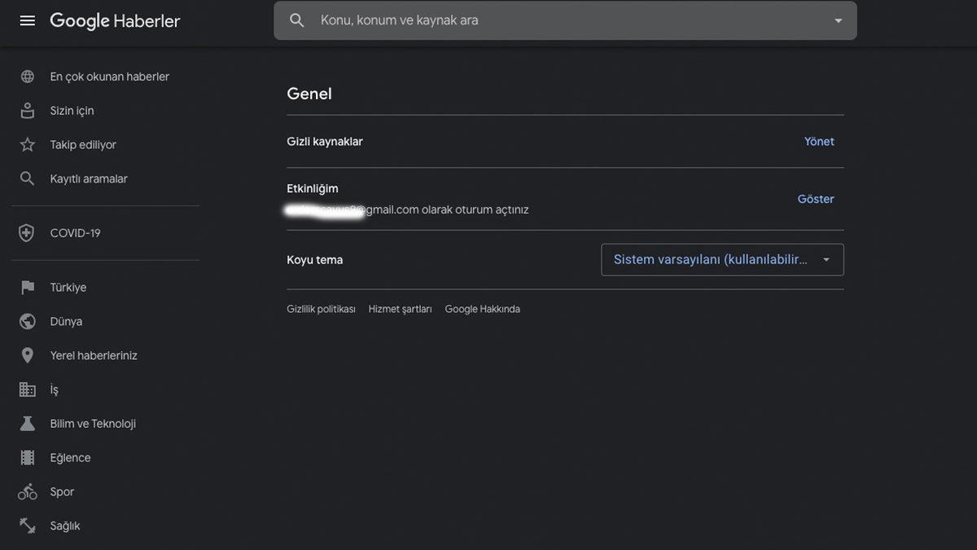
Task: Click the Takip ediliyor star icon
Action: coord(27,143)
